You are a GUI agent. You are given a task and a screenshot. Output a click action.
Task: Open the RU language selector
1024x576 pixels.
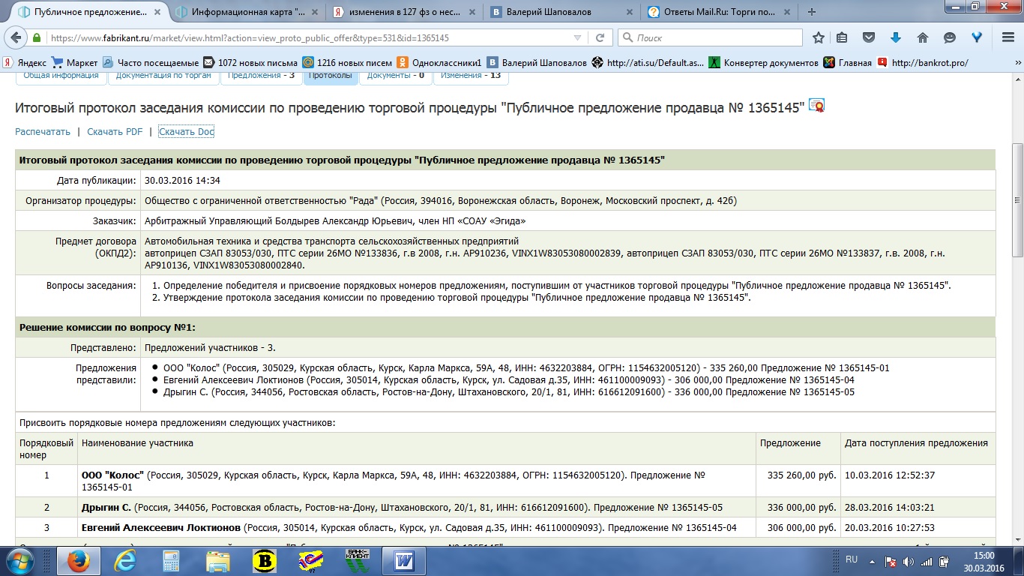[852, 559]
